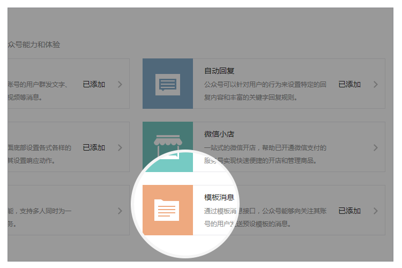Select the 微信小店 description text
This screenshot has height=268, width=402.
coord(265,154)
